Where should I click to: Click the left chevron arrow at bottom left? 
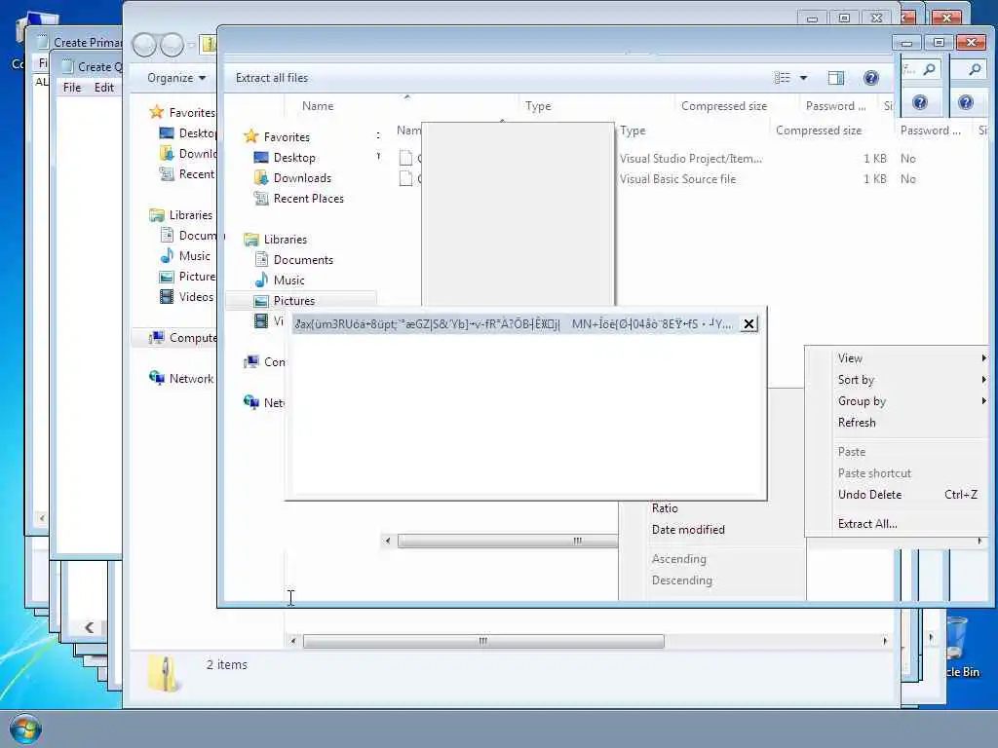pos(89,627)
